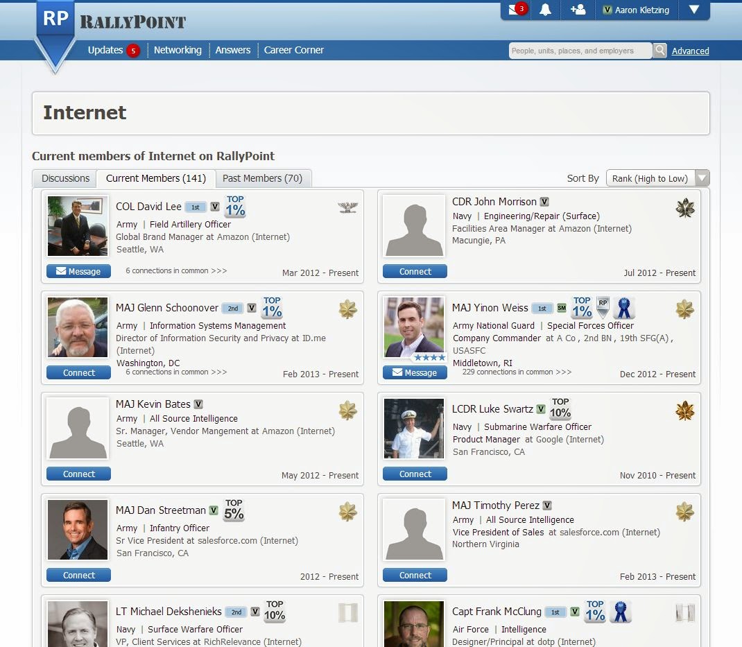Viewport: 742px width, 647px height.
Task: View LCDR Luke Swartz profile photo
Action: tap(414, 429)
